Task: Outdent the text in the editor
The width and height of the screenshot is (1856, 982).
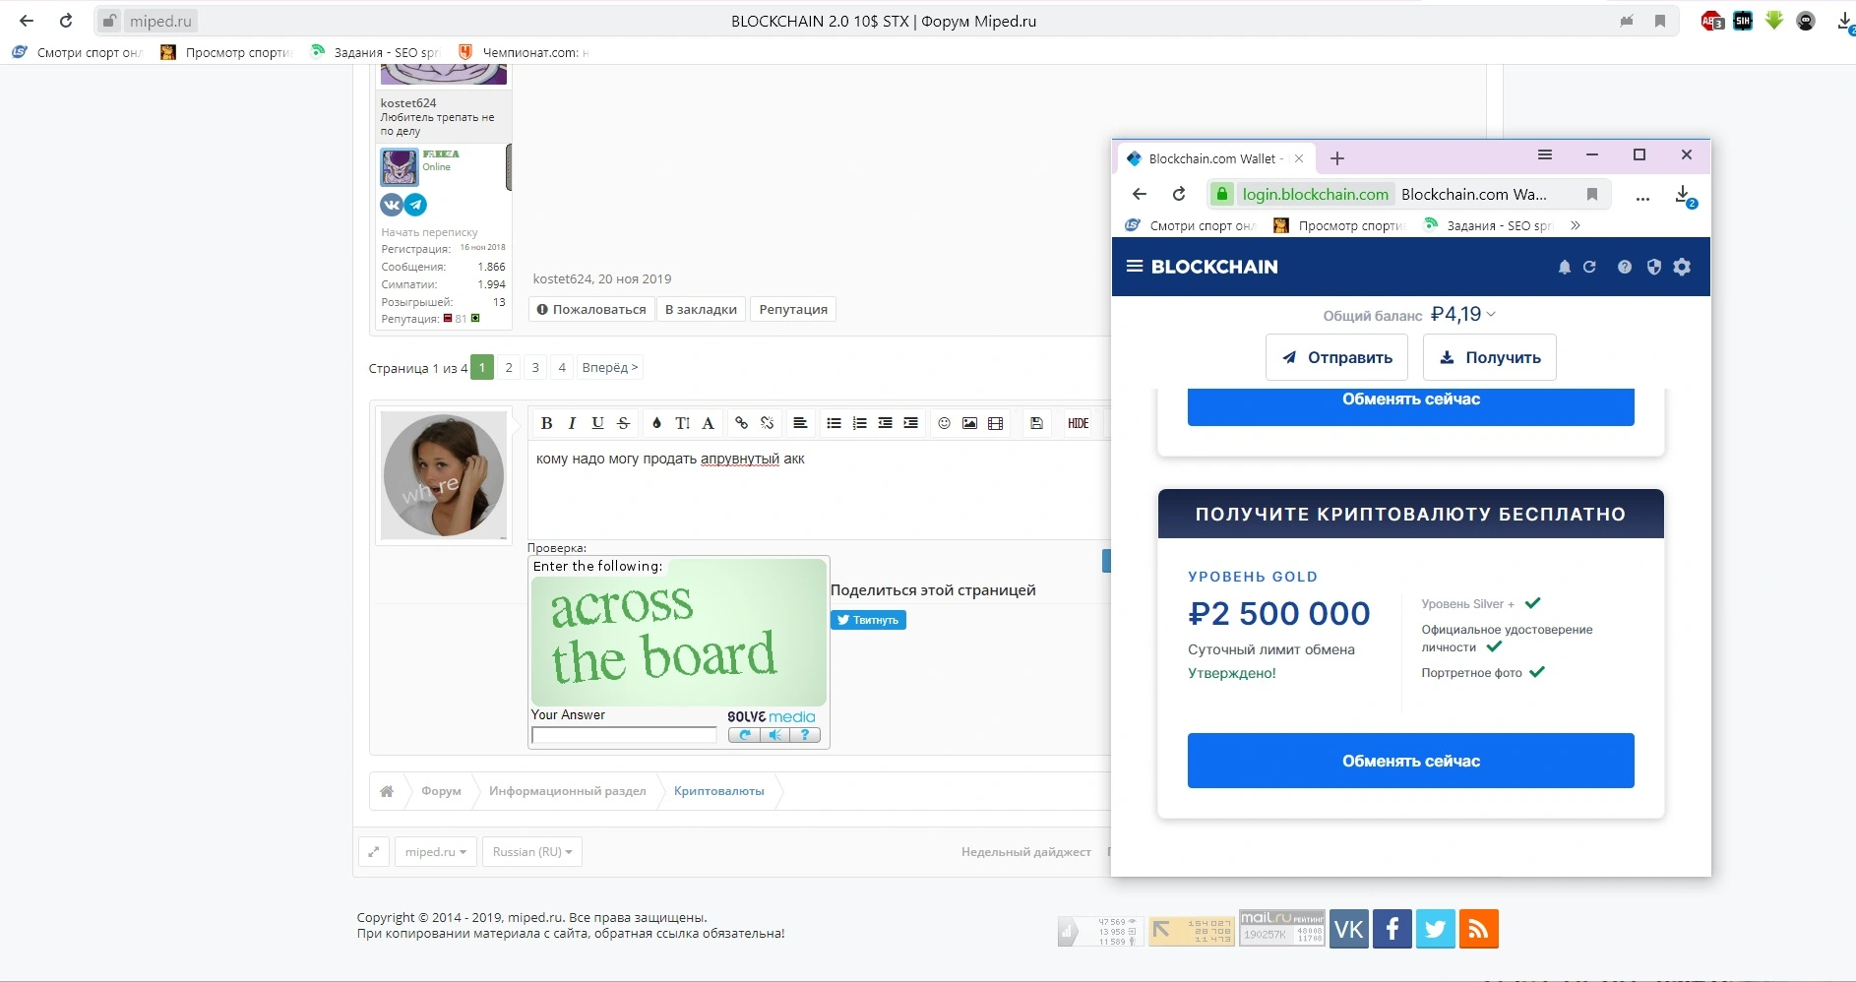Action: (x=885, y=423)
